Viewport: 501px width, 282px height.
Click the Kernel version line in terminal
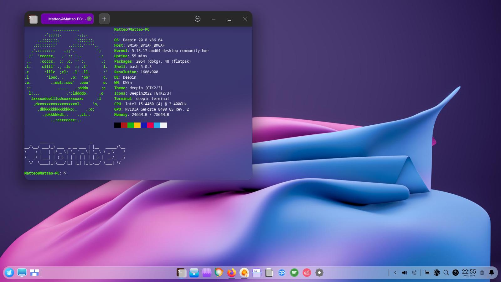(x=161, y=51)
